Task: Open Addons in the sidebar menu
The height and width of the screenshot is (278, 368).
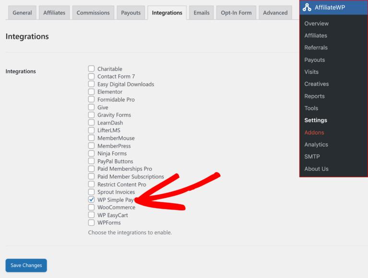Action: [314, 132]
